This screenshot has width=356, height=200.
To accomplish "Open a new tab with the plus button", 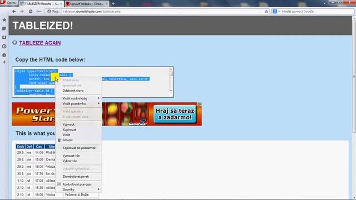I will [x=113, y=4].
